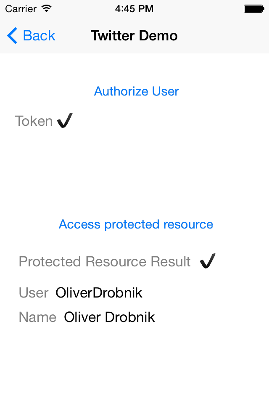Tap the clock showing 4:45 PM
The width and height of the screenshot is (269, 404).
click(134, 8)
